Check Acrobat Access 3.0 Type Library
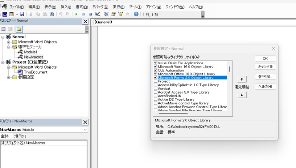296x168 pixels. [x=156, y=92]
